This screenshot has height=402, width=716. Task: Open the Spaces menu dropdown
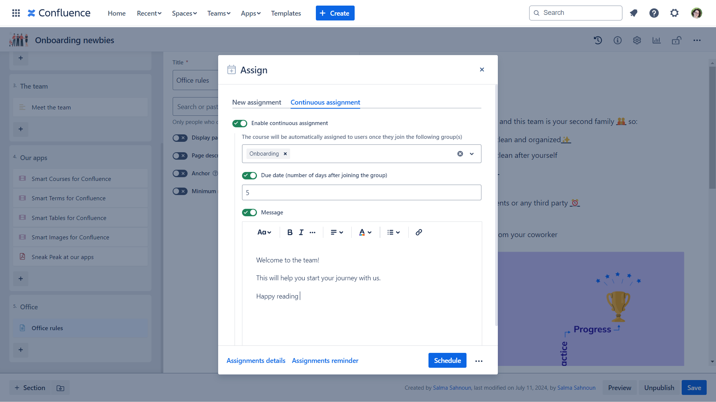tap(184, 13)
